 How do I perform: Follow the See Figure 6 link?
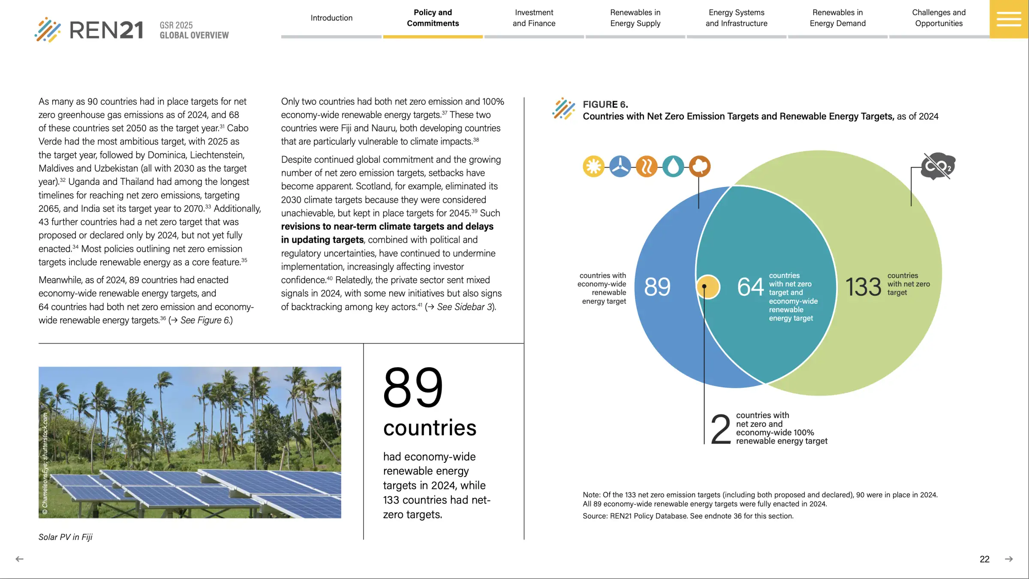point(206,320)
